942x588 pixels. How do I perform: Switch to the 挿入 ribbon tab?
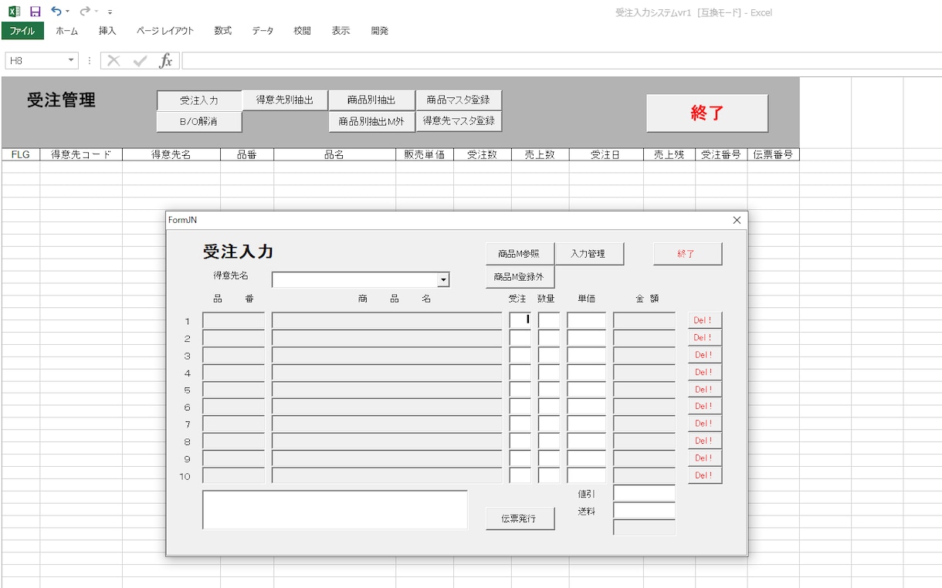[x=107, y=31]
